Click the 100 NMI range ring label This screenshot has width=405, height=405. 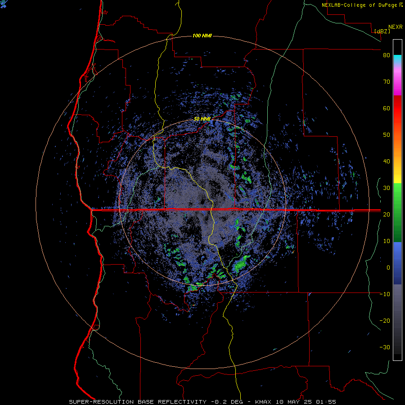(202, 36)
